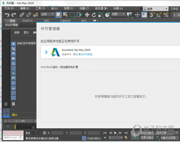This screenshot has height=142, width=180.
Task: Toggle space warps display filter in scene explorer
Action: [13, 68]
